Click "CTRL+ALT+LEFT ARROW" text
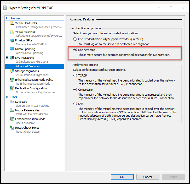190x184 pixels. [32, 114]
